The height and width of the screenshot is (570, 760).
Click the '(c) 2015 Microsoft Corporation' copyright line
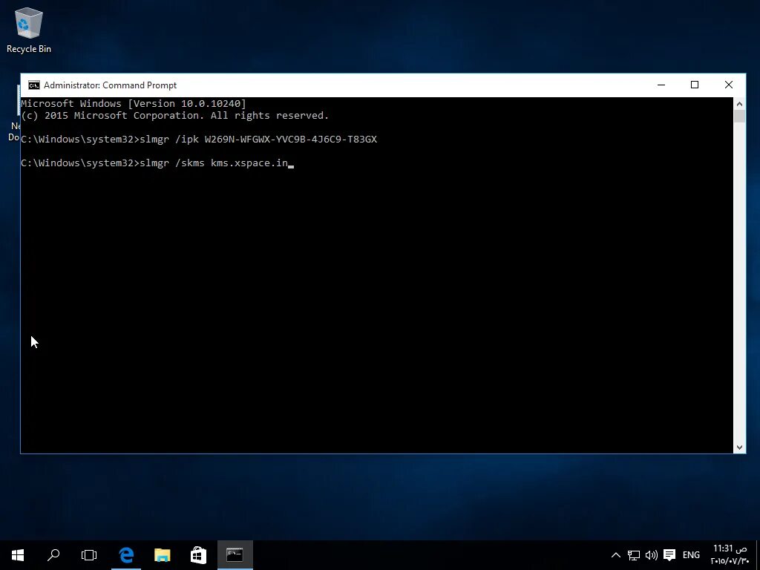point(175,115)
